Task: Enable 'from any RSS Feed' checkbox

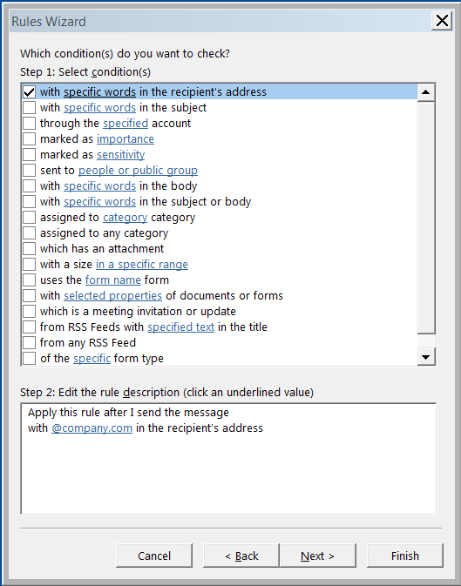Action: [29, 343]
